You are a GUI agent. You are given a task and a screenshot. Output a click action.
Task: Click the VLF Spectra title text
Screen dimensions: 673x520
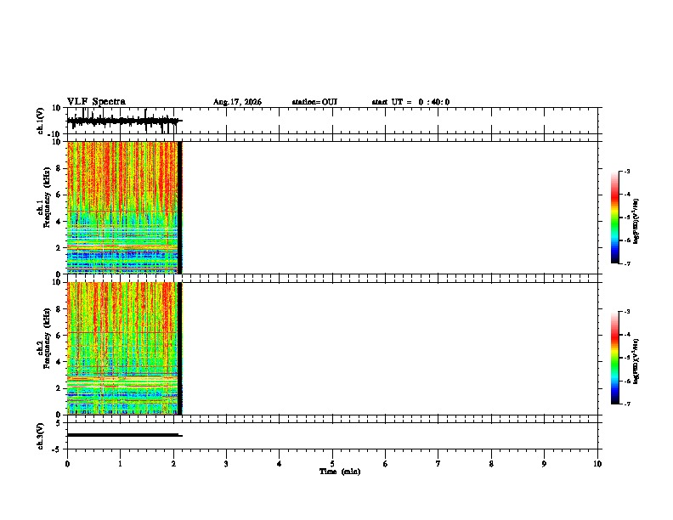point(96,102)
